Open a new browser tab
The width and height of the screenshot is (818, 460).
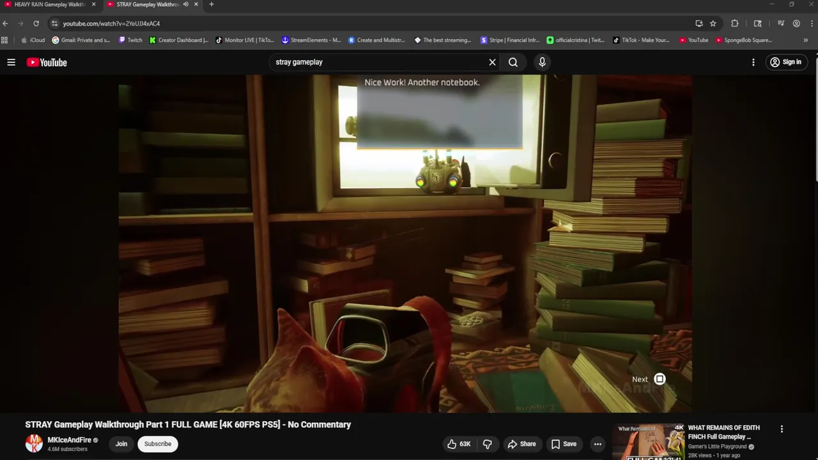click(x=212, y=4)
